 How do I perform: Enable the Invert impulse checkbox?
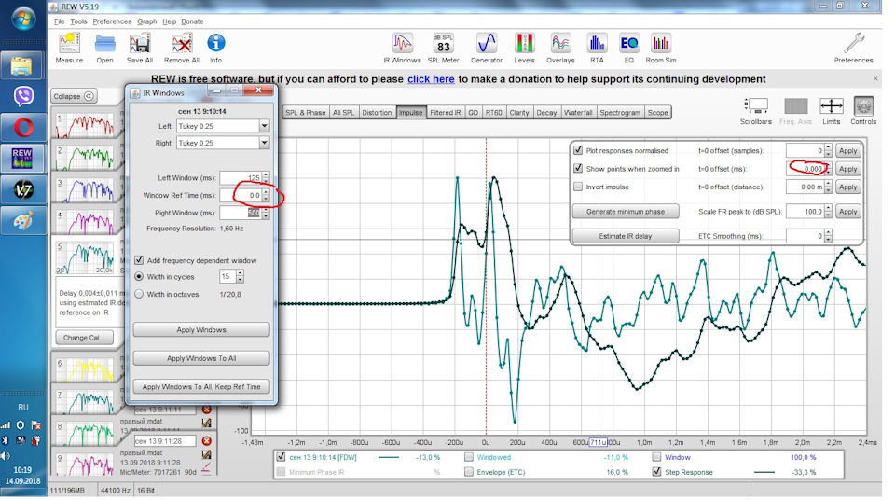pyautogui.click(x=578, y=187)
